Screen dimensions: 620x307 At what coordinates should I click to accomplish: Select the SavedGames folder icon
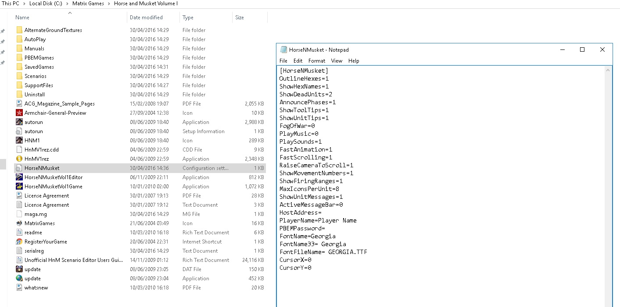19,67
